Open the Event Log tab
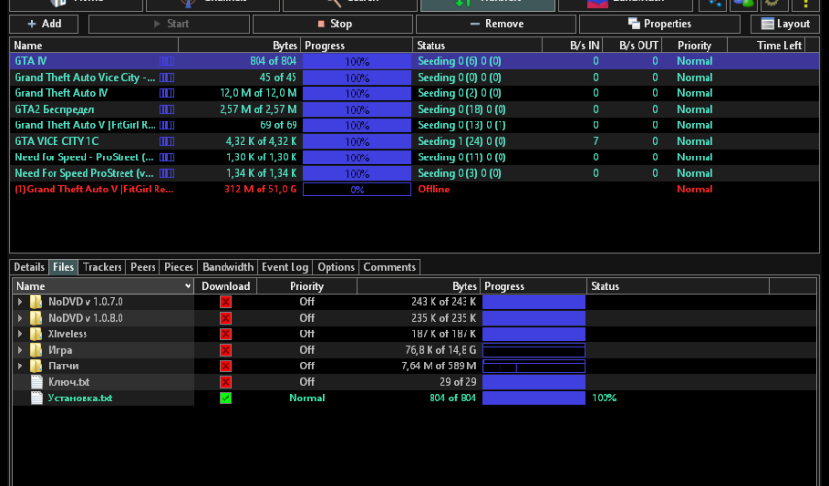The height and width of the screenshot is (486, 829). coord(285,267)
